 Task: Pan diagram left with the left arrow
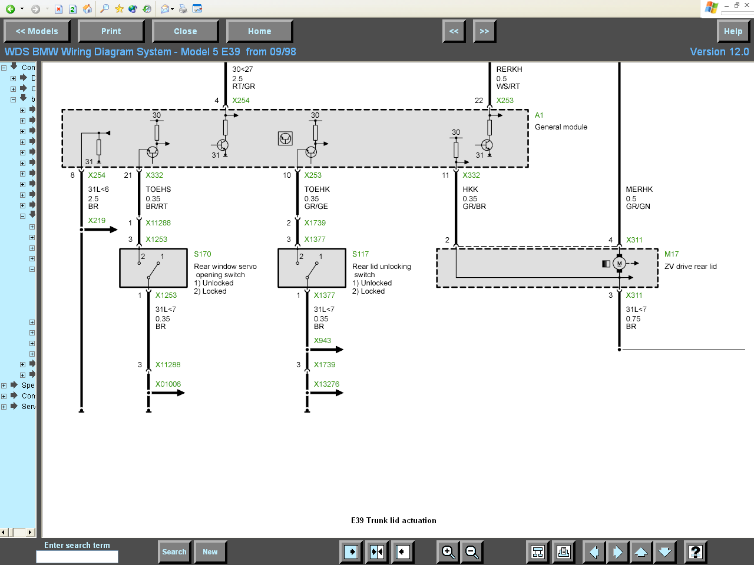pyautogui.click(x=594, y=552)
